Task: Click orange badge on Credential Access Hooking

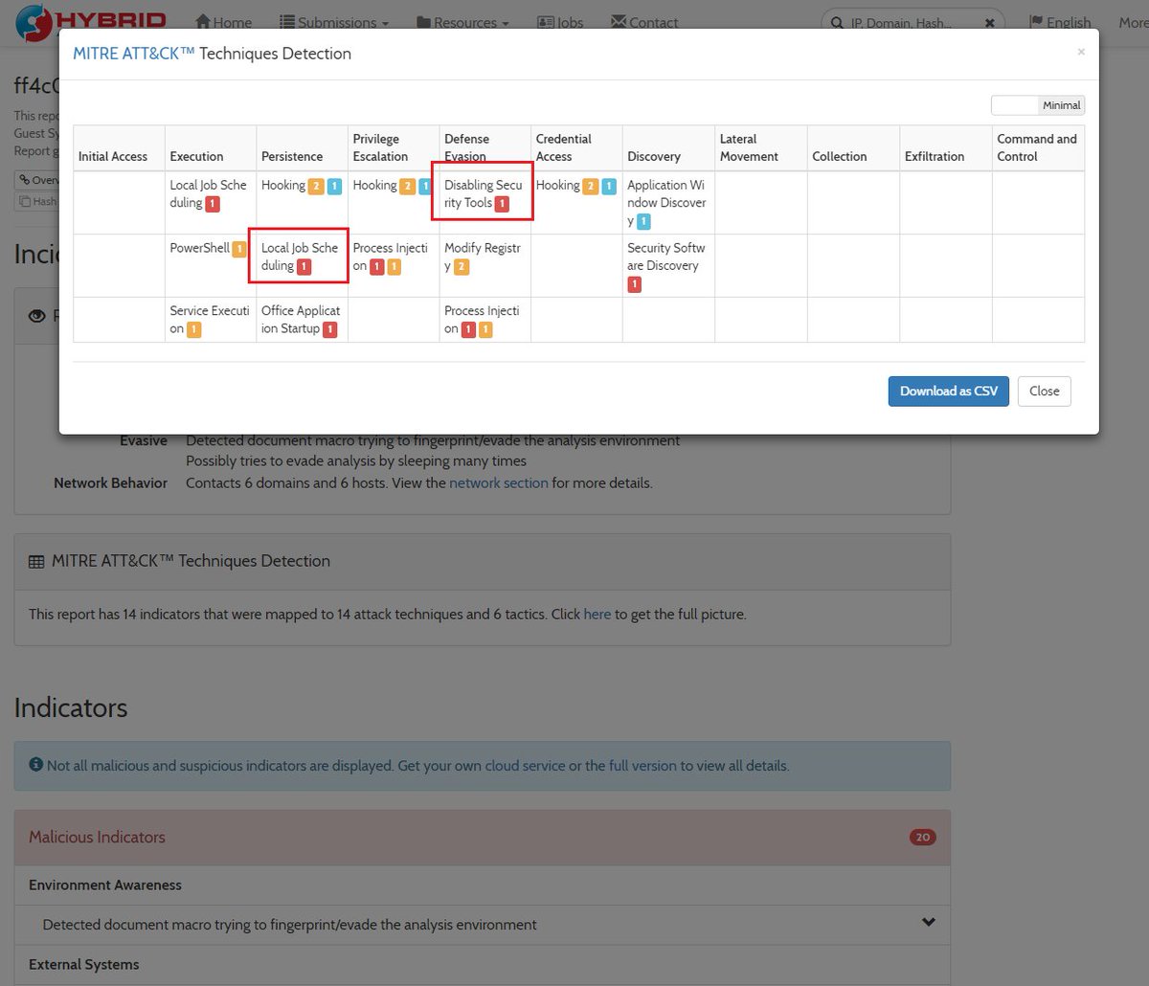Action: pyautogui.click(x=591, y=186)
